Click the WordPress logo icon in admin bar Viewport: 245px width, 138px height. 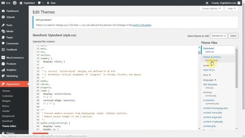click(15, 3)
